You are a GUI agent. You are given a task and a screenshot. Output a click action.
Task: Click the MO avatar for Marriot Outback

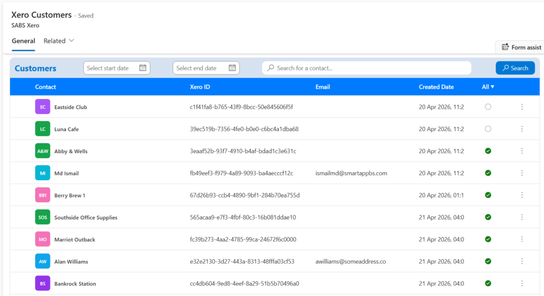(42, 239)
